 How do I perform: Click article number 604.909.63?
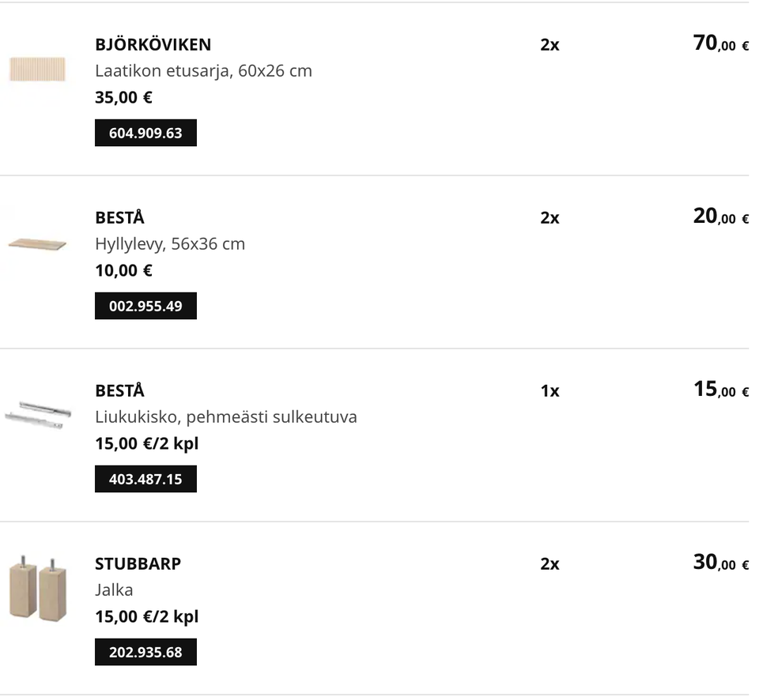pos(145,133)
